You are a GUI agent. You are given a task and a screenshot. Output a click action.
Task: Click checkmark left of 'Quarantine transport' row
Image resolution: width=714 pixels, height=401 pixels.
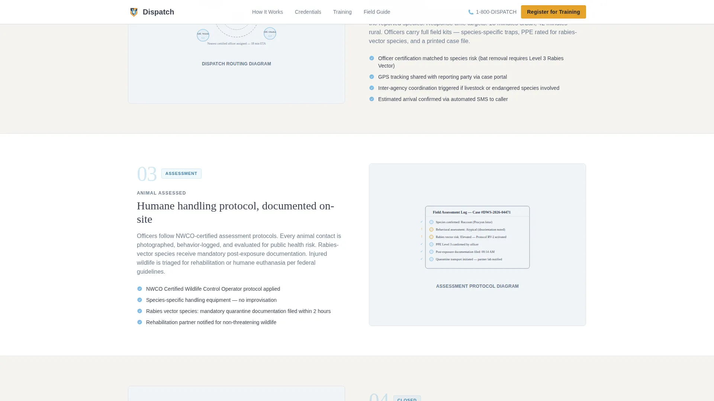421,259
